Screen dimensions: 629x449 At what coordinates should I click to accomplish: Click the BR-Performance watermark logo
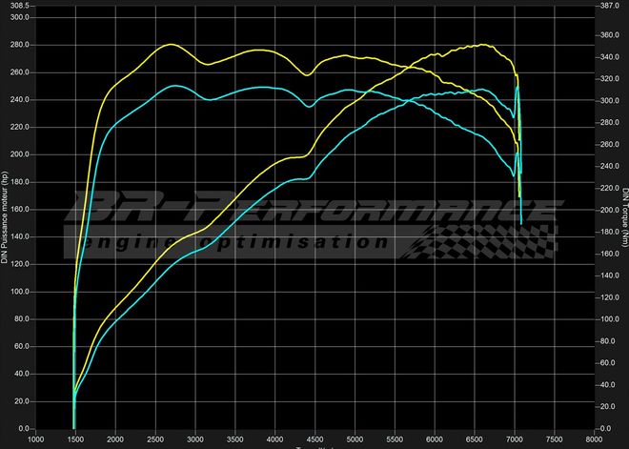(314, 214)
